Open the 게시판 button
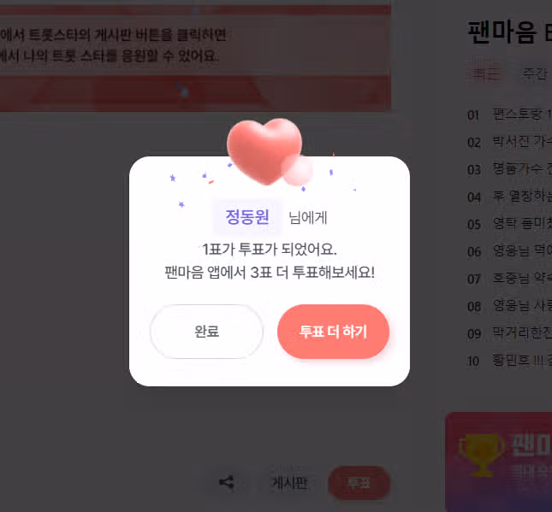This screenshot has width=552, height=512. tap(290, 483)
